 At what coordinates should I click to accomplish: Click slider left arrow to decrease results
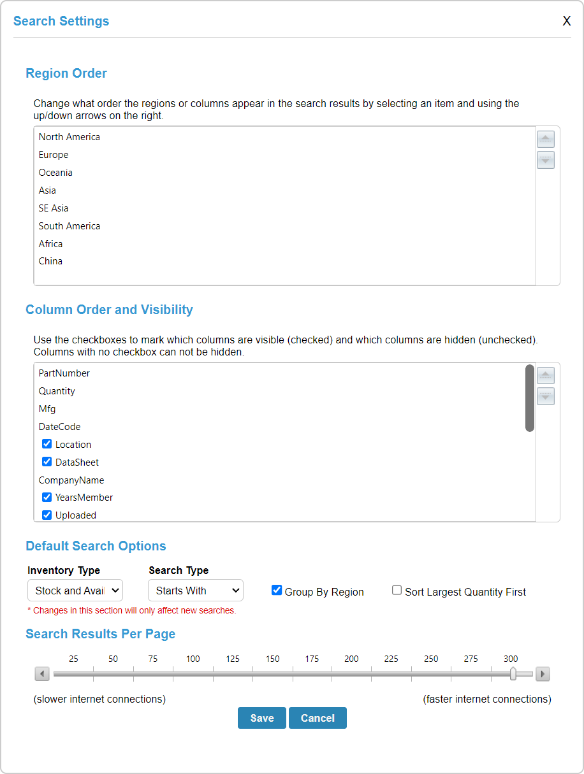pos(42,674)
